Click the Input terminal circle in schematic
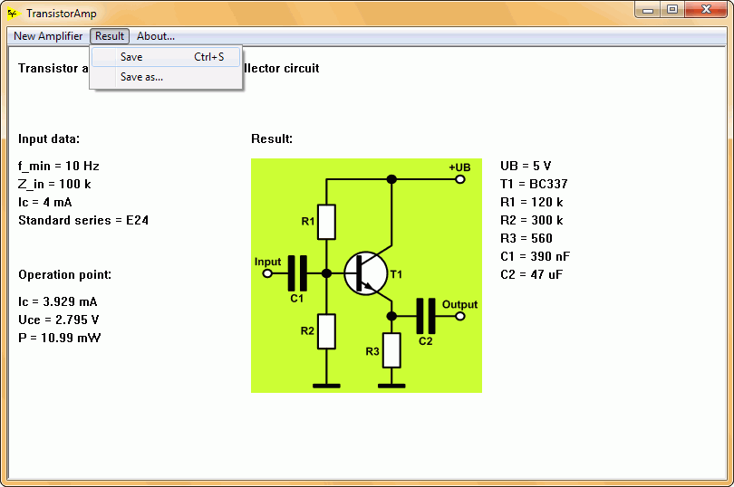 (267, 273)
